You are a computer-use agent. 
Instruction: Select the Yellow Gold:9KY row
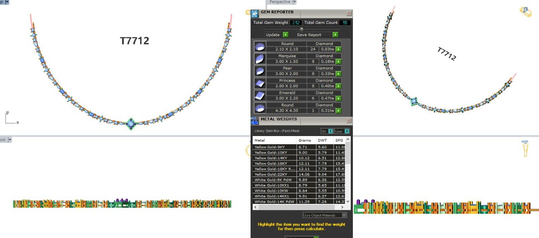coord(299,147)
